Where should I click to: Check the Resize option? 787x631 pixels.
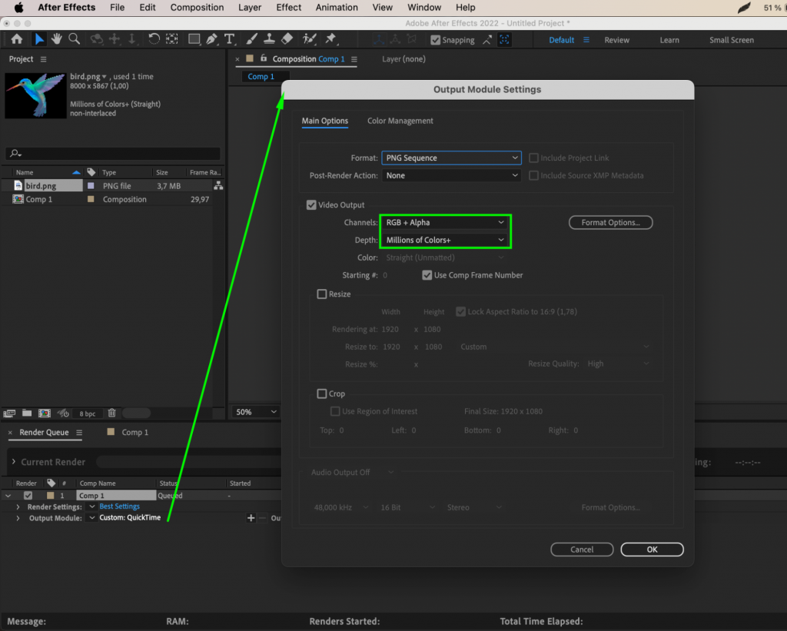tap(321, 294)
